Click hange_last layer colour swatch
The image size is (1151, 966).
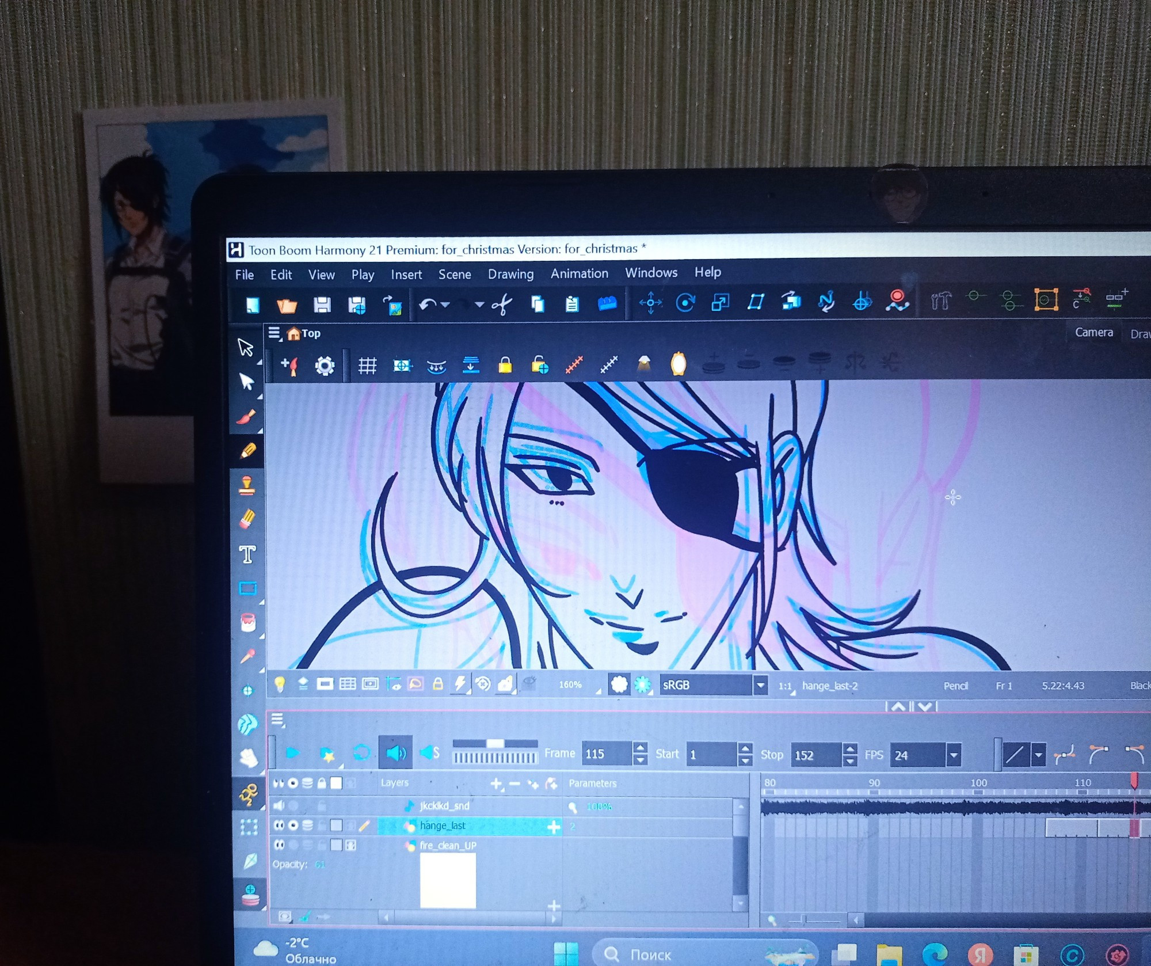point(336,826)
